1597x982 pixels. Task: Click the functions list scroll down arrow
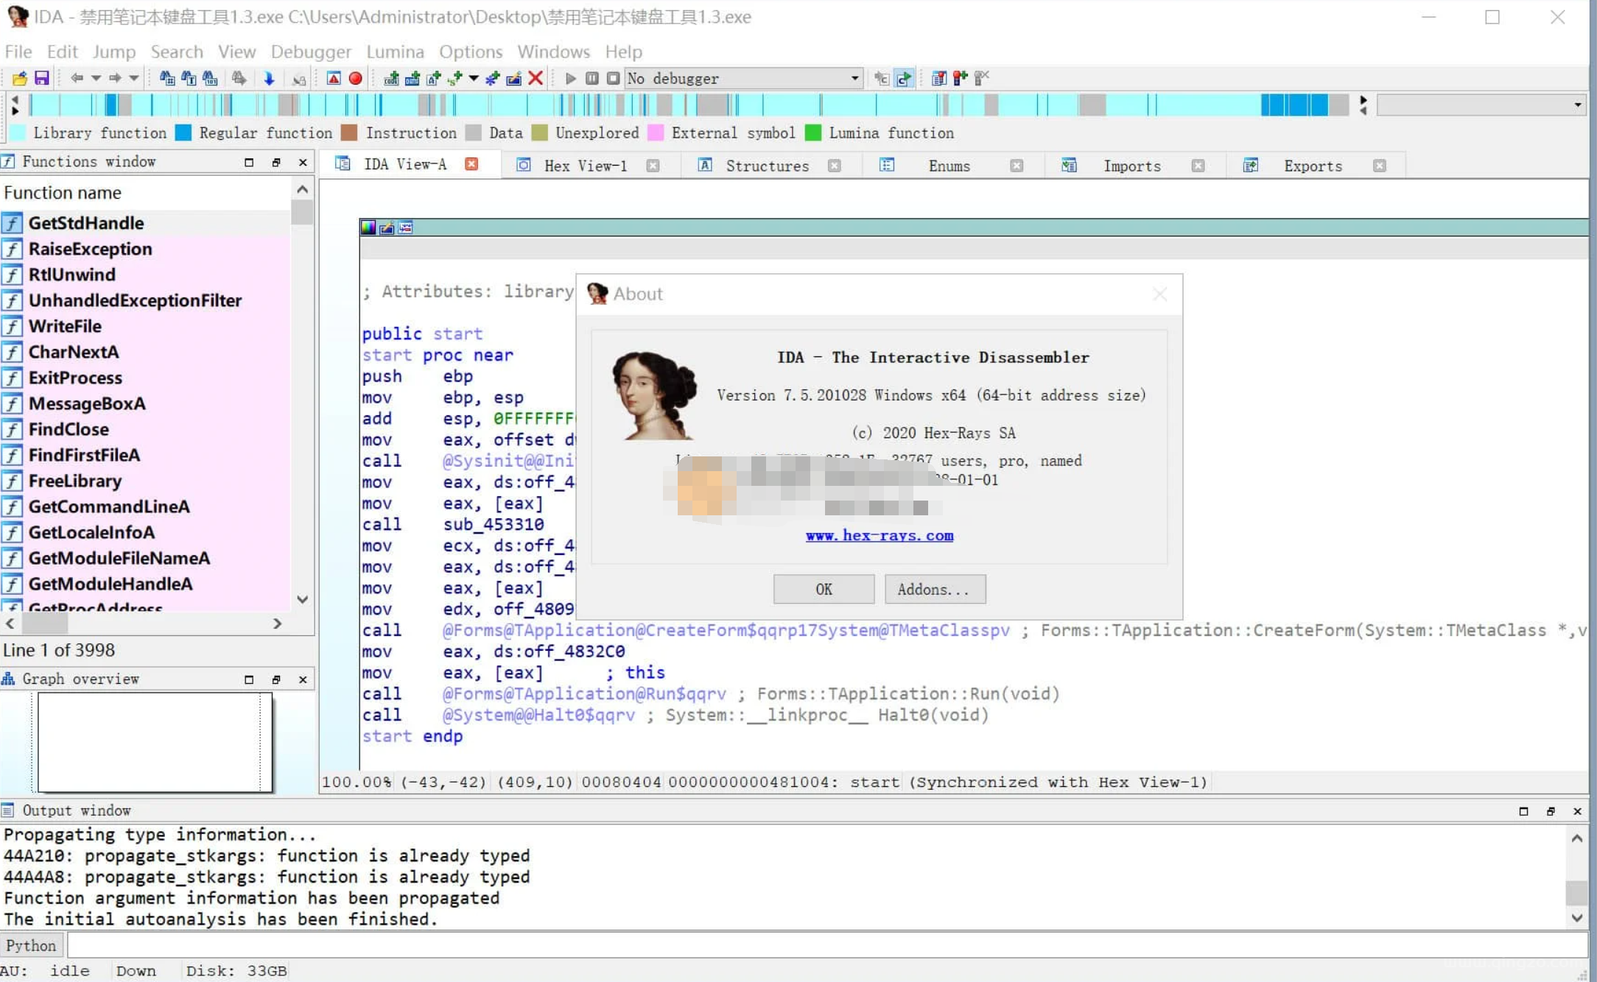point(302,600)
